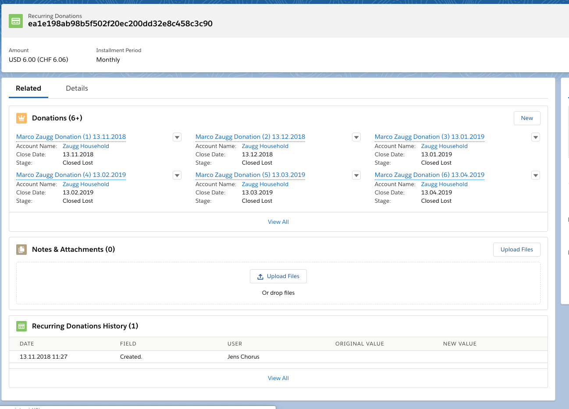Click View All under Recurring Donations History

278,378
